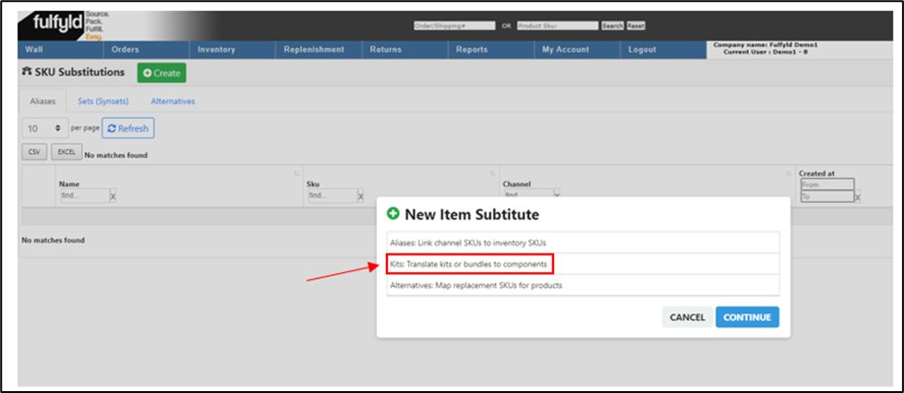904x393 pixels.
Task: Sort by the Sku column arrows
Action: [x=490, y=174]
